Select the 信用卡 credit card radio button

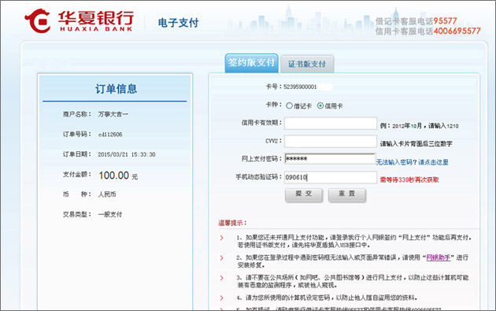pyautogui.click(x=320, y=106)
